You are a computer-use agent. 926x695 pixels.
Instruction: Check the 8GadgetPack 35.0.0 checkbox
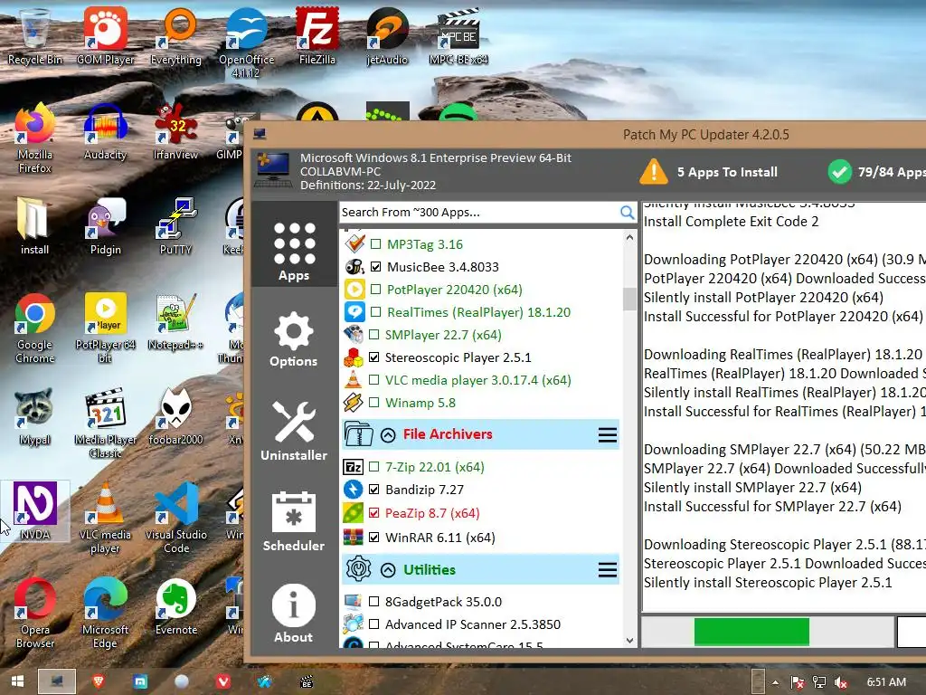pyautogui.click(x=373, y=602)
